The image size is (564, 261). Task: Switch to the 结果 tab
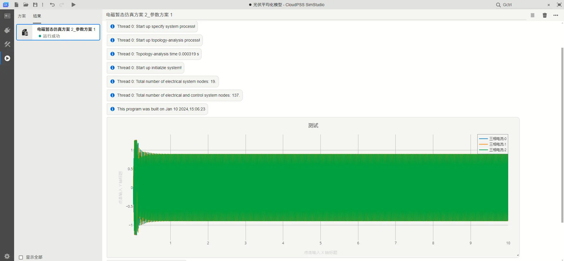[37, 16]
